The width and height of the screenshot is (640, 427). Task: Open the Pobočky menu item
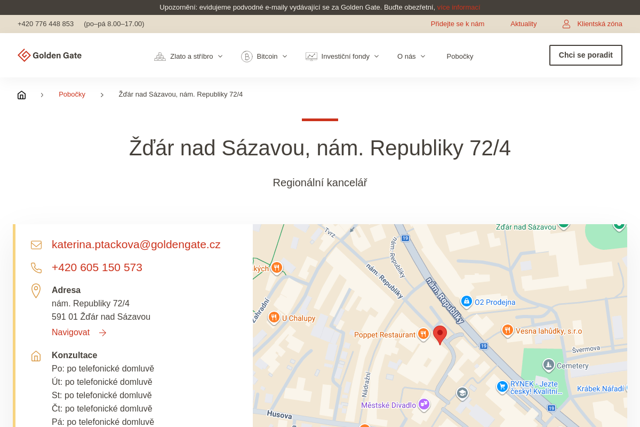[460, 57]
